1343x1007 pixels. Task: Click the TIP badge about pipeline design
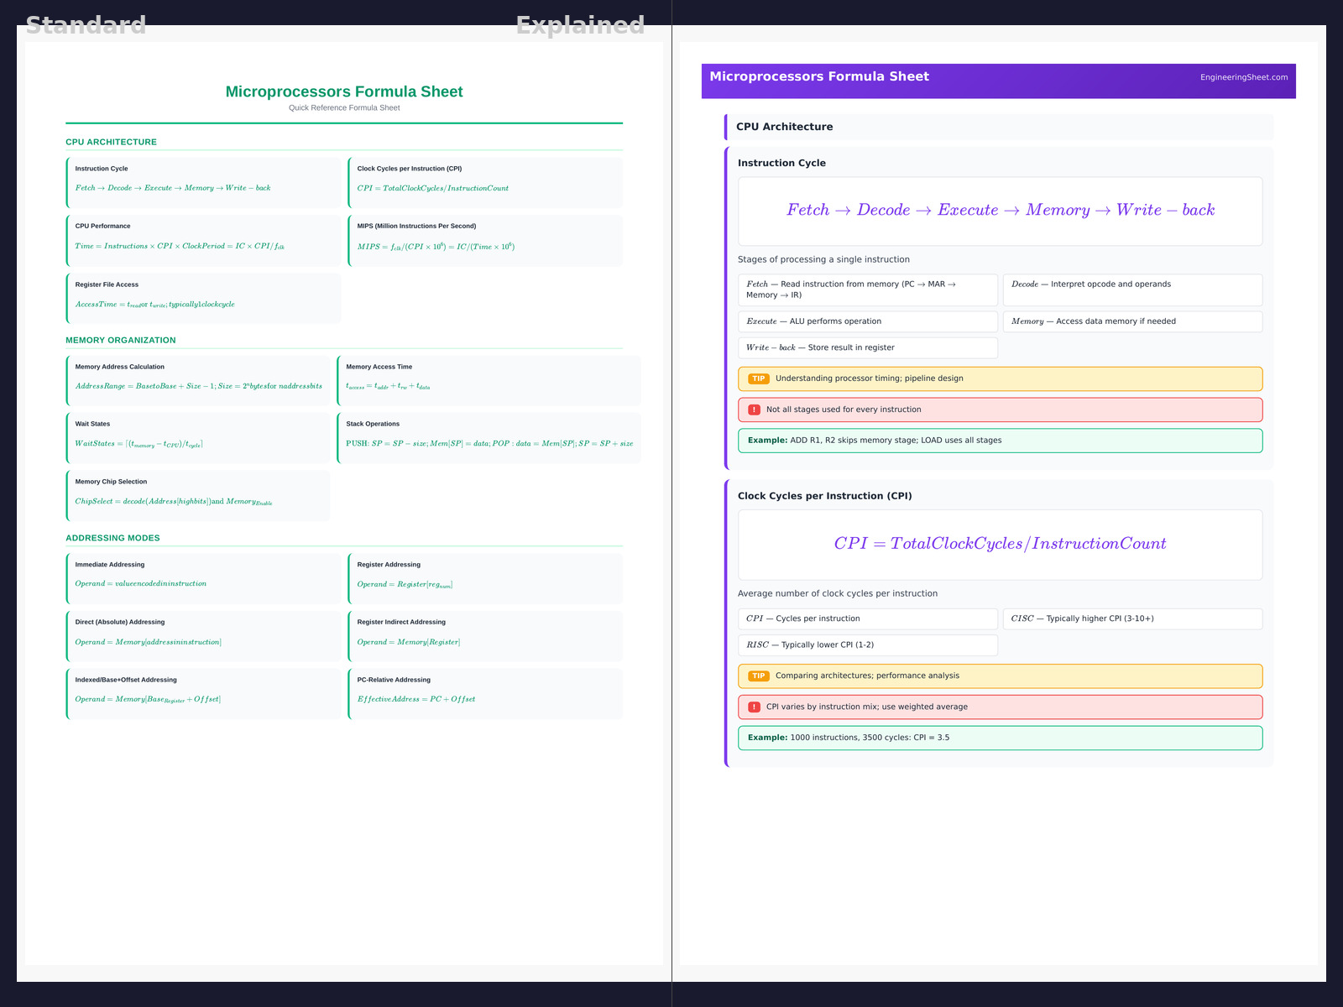(x=758, y=378)
